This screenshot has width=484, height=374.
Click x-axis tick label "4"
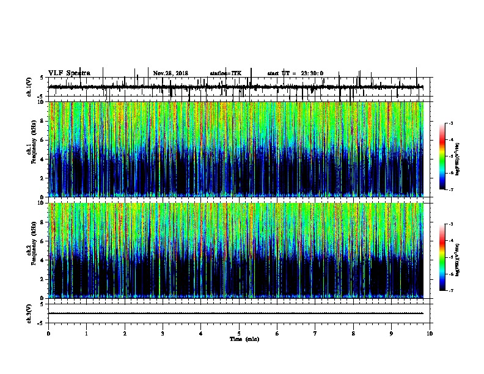click(201, 334)
